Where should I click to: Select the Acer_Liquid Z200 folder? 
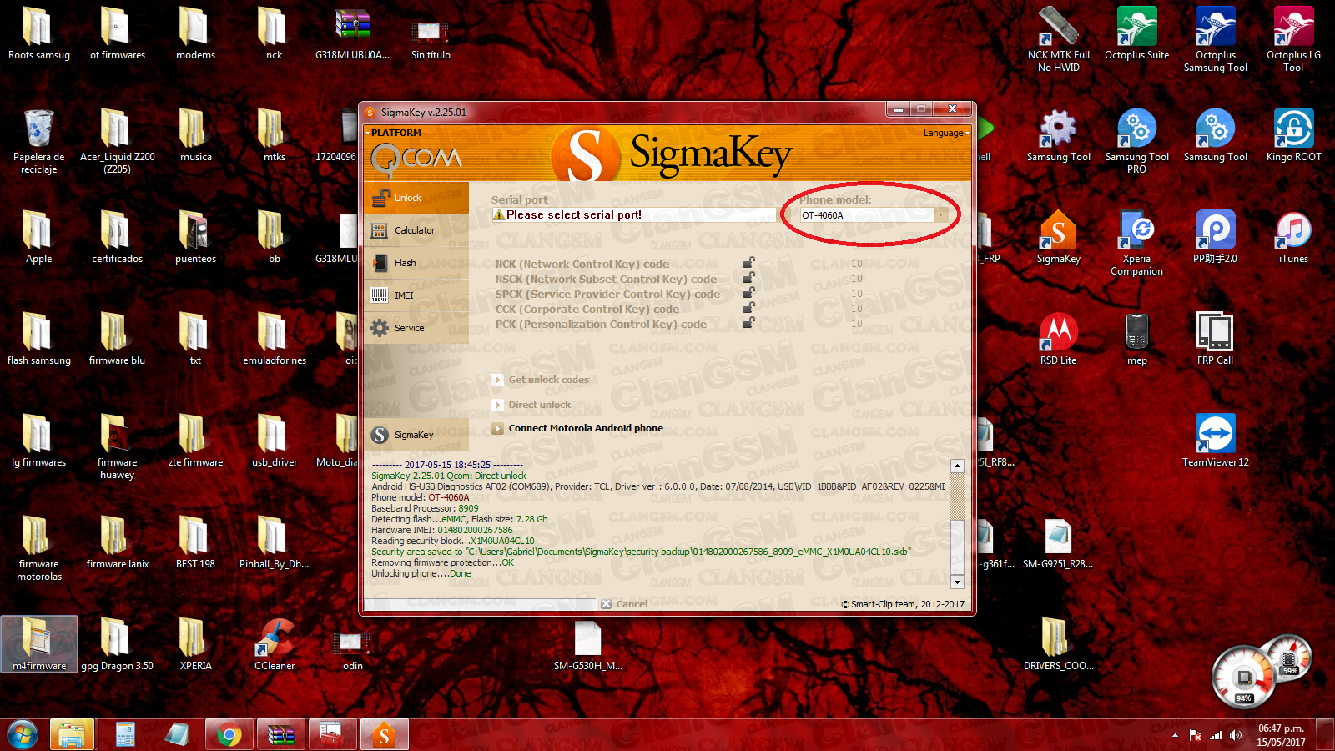pos(117,141)
